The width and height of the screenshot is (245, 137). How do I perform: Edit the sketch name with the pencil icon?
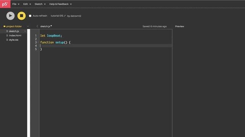tap(65, 16)
